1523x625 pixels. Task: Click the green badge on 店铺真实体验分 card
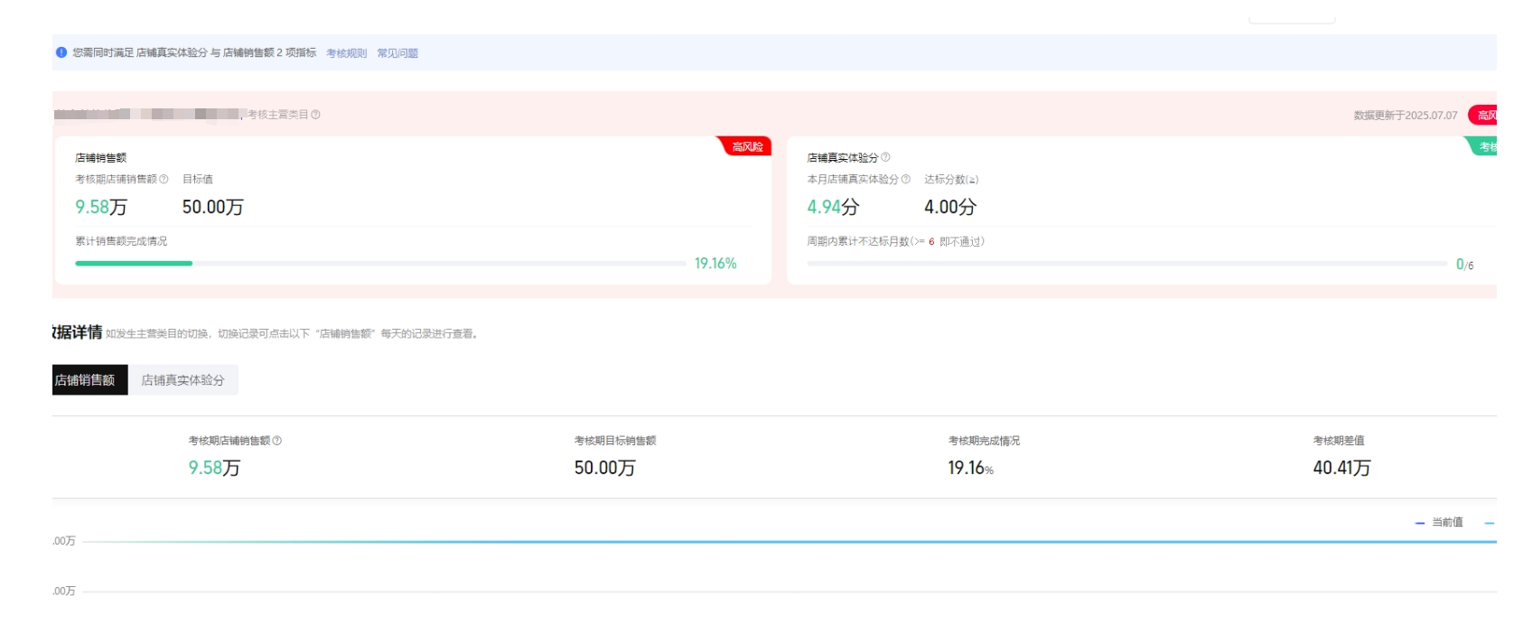pos(1485,146)
